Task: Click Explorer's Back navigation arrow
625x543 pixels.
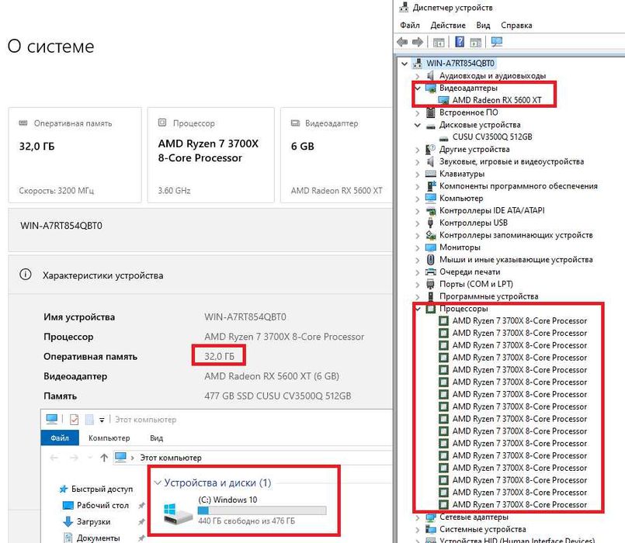Action: coord(54,458)
